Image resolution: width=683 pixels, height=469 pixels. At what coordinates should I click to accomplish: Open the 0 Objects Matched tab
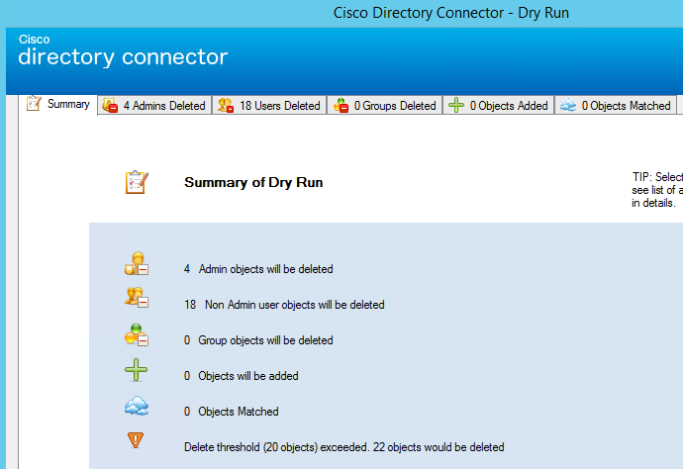coord(616,106)
